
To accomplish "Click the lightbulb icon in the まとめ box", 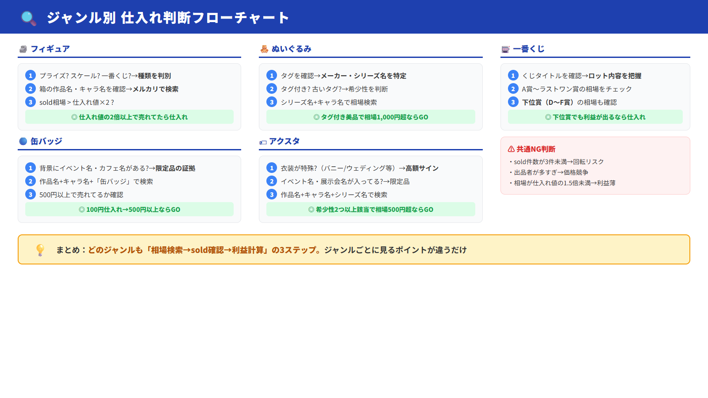I will (x=39, y=249).
